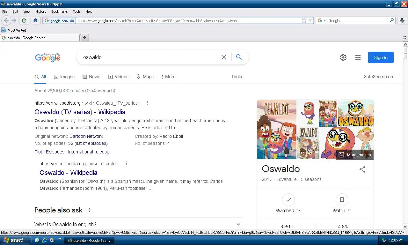Reload the page with the green refresh icon
Viewport: 408px width, 245px height.
(x=24, y=20)
